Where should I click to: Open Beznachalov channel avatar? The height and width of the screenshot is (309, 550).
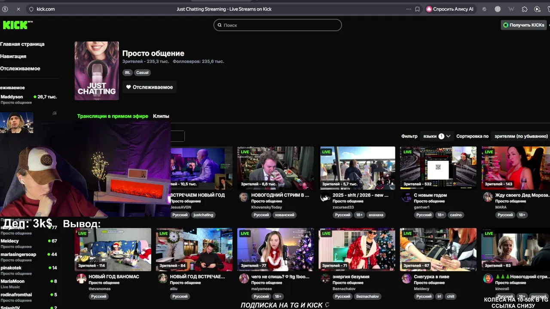pos(325,279)
